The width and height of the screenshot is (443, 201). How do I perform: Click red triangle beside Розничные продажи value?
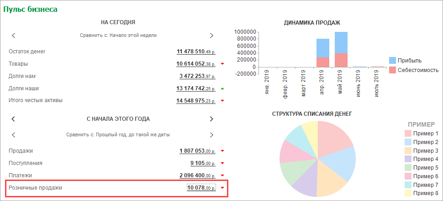click(222, 188)
